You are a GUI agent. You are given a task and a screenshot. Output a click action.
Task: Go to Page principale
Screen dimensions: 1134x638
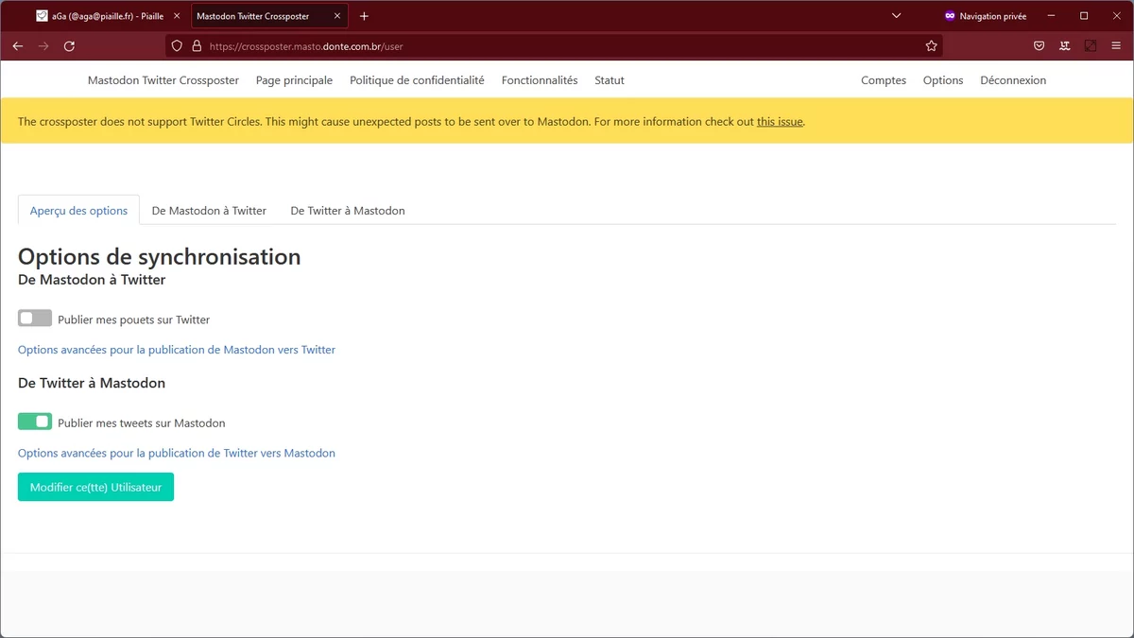click(294, 80)
